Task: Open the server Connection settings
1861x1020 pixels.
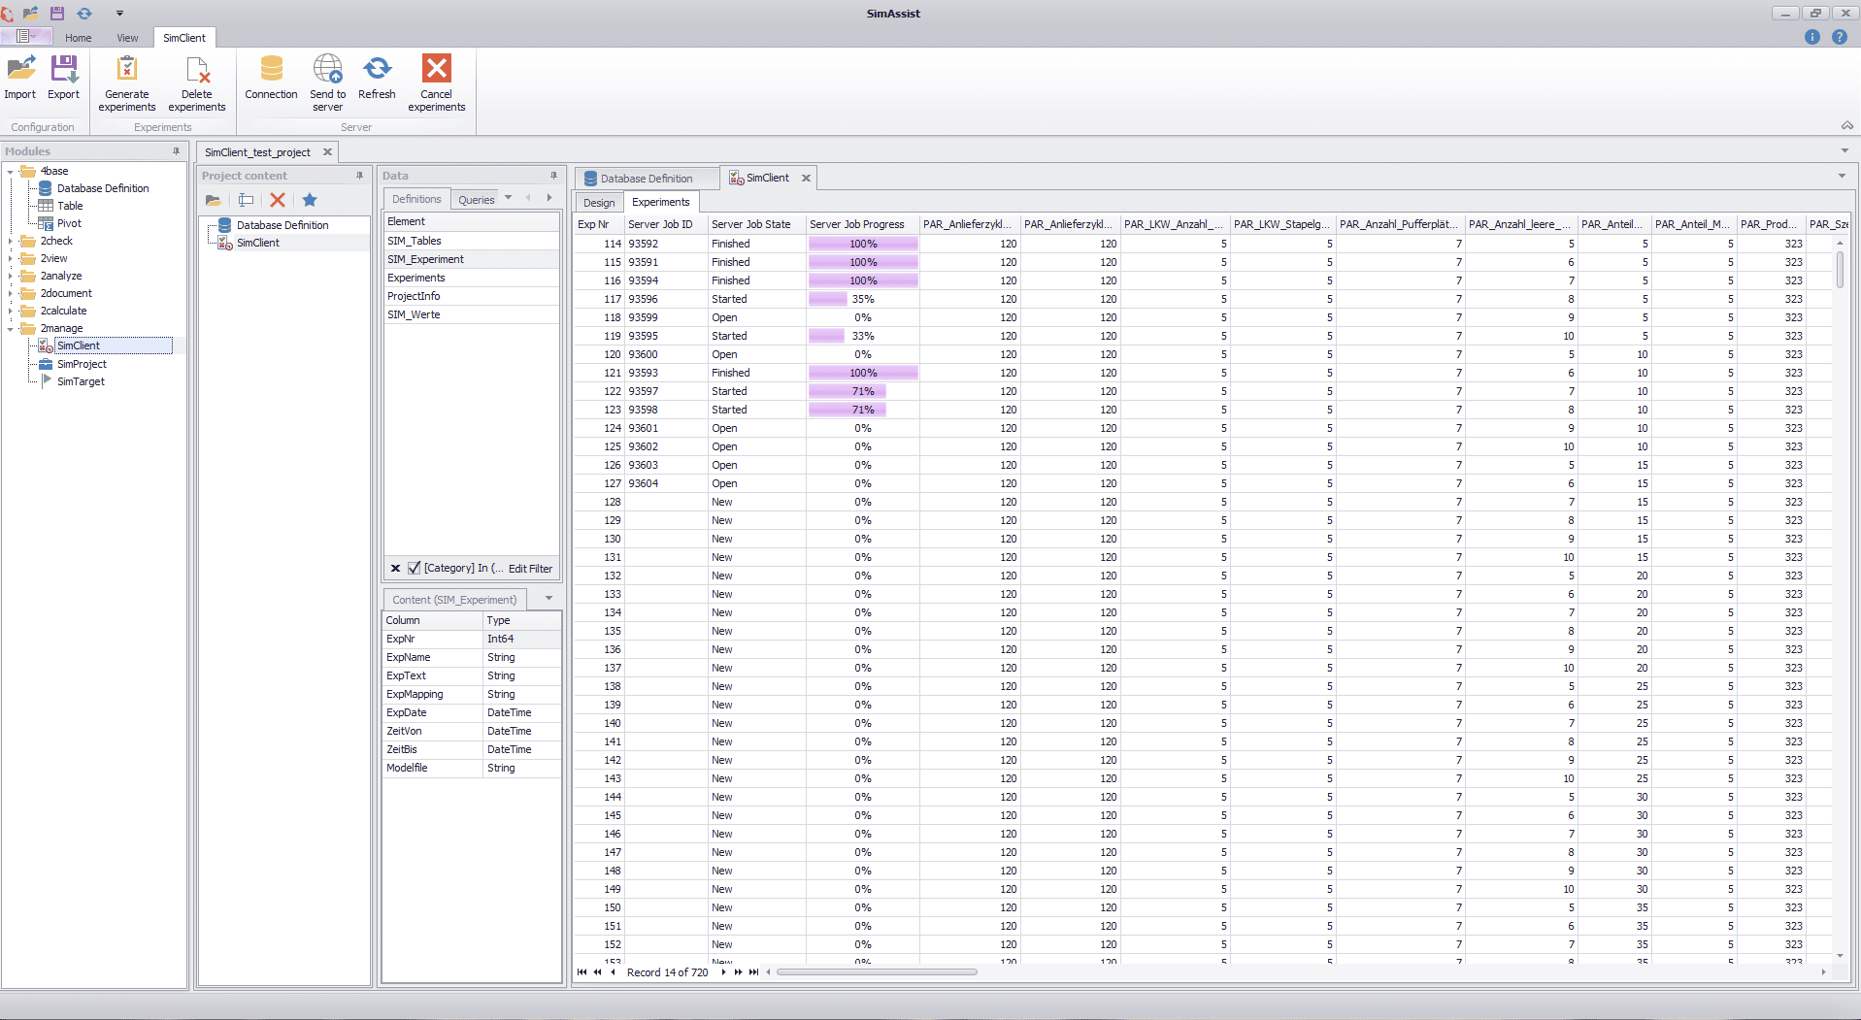Action: [x=271, y=77]
